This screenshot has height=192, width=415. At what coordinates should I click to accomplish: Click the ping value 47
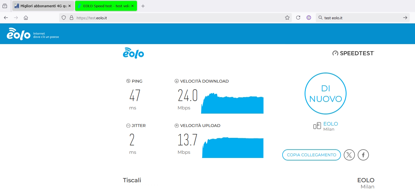(135, 96)
